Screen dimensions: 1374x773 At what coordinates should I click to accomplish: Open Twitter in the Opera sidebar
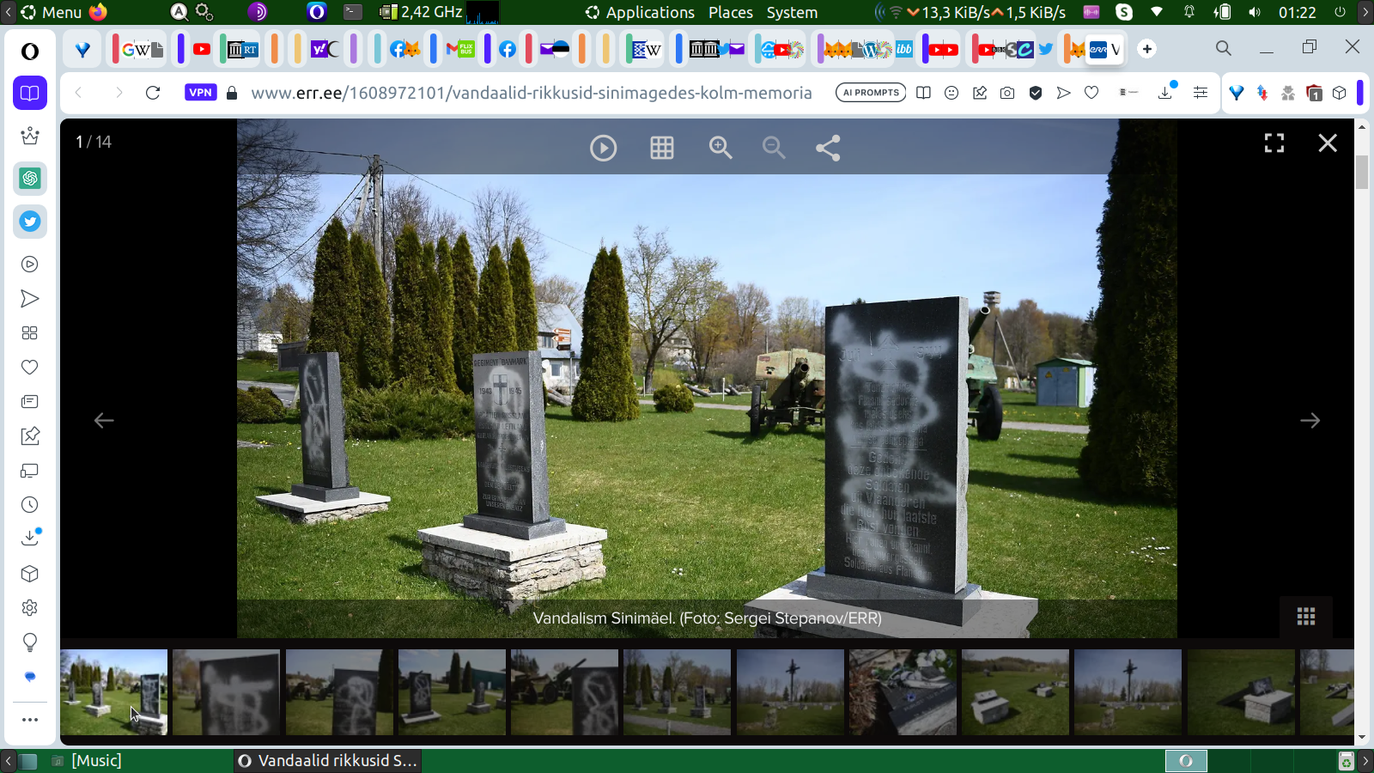pyautogui.click(x=30, y=222)
